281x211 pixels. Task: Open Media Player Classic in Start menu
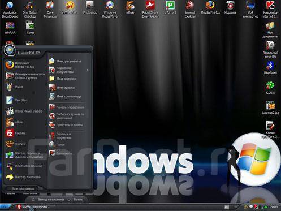click(25, 111)
